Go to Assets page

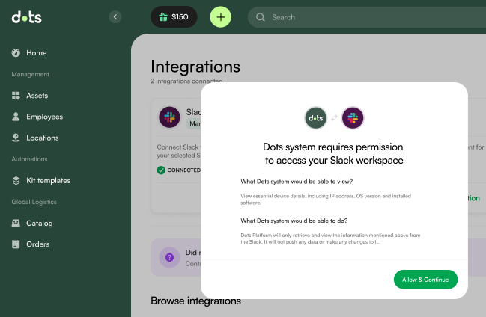(37, 96)
